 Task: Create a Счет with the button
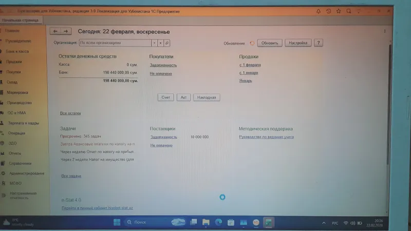click(165, 98)
